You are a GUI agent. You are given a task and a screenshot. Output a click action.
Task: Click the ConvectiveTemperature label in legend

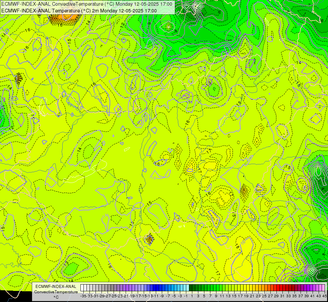click(x=56, y=292)
